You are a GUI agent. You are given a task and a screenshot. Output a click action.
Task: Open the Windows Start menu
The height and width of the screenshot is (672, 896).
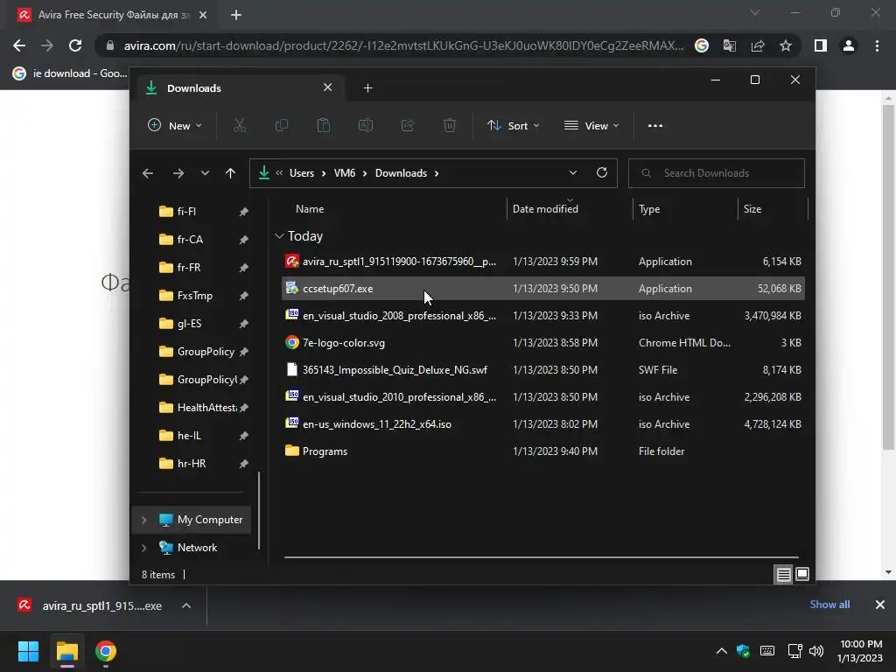pyautogui.click(x=28, y=651)
